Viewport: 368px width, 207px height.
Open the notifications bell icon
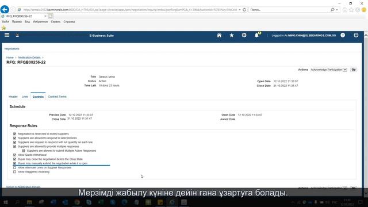click(x=257, y=35)
